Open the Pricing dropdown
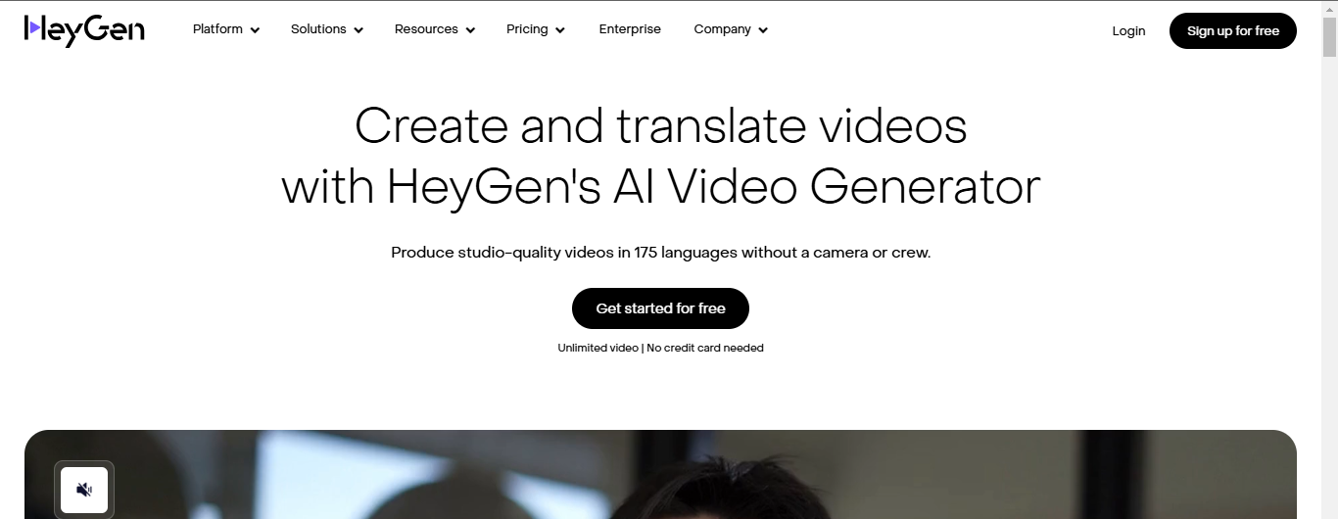The image size is (1338, 519). click(536, 29)
